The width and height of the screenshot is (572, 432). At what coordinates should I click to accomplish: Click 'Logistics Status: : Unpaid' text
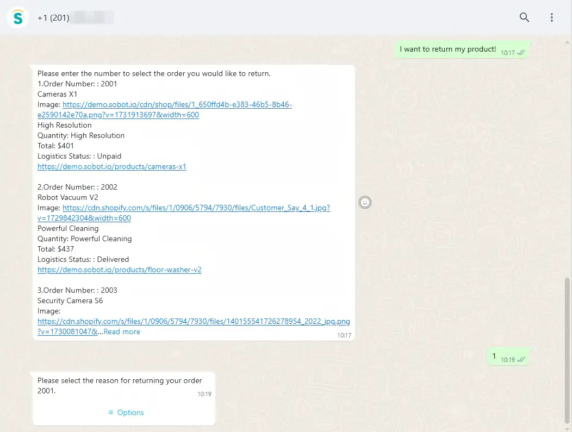coord(79,156)
